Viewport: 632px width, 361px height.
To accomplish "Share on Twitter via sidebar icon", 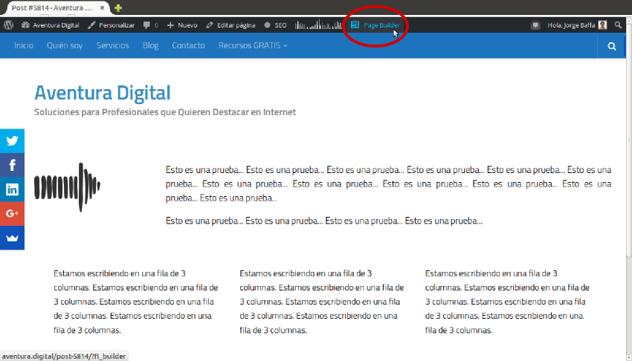I will [12, 140].
